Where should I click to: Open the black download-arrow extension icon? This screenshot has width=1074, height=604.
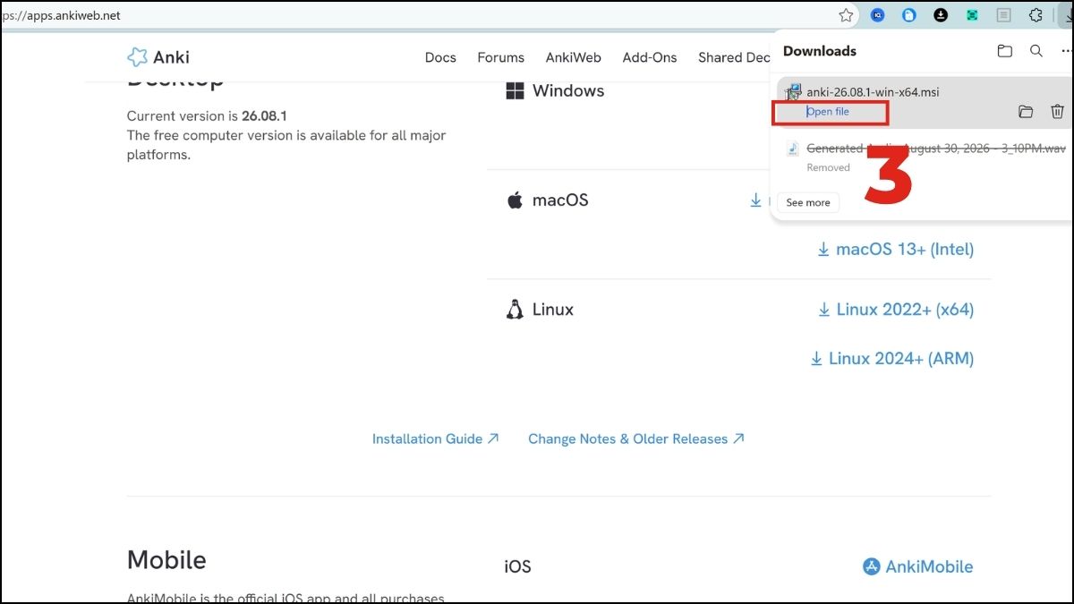(x=941, y=15)
